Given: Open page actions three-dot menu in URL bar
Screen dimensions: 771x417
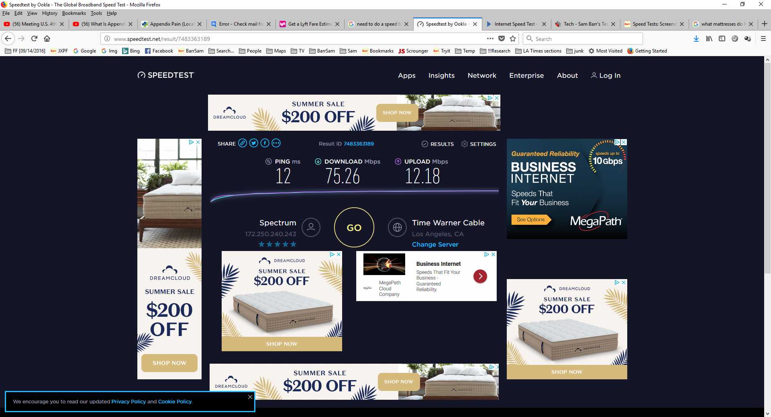Looking at the screenshot, I should (x=490, y=38).
